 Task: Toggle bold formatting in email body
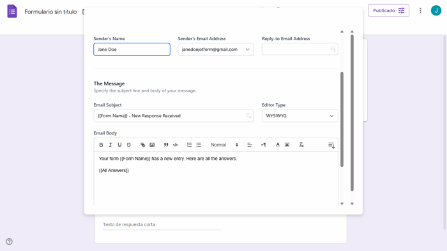coord(101,145)
